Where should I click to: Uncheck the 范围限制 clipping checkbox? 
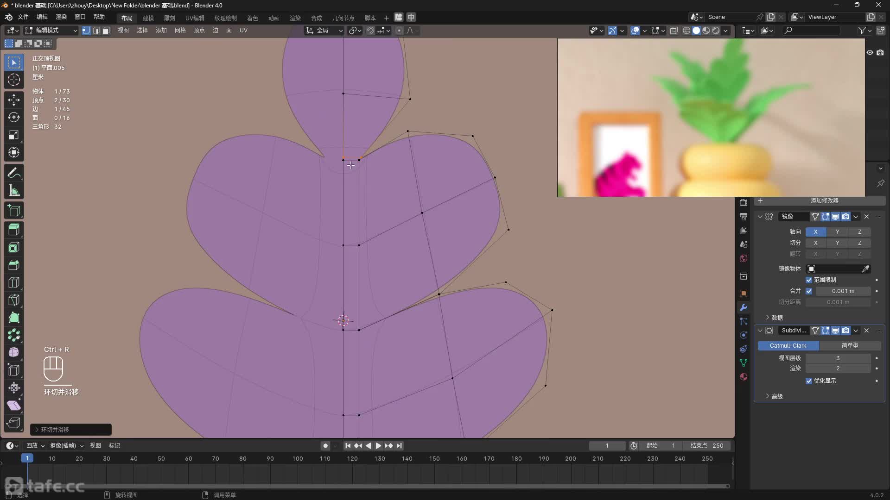(809, 280)
